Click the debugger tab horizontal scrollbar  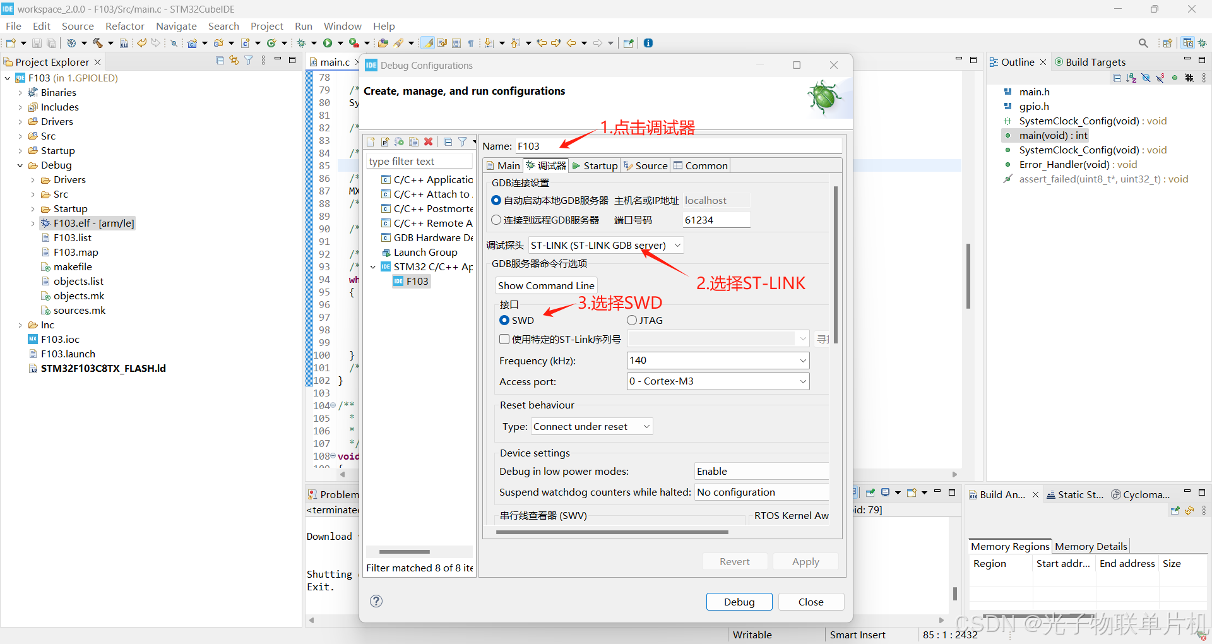(612, 532)
